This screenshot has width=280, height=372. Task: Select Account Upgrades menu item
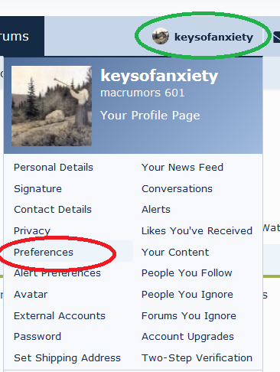click(187, 337)
